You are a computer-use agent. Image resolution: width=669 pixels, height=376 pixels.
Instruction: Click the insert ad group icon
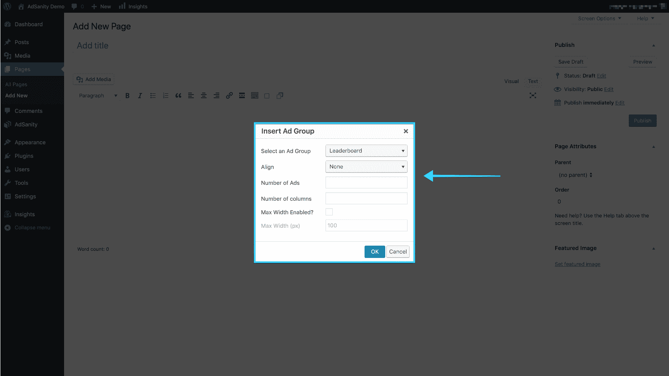tap(280, 95)
